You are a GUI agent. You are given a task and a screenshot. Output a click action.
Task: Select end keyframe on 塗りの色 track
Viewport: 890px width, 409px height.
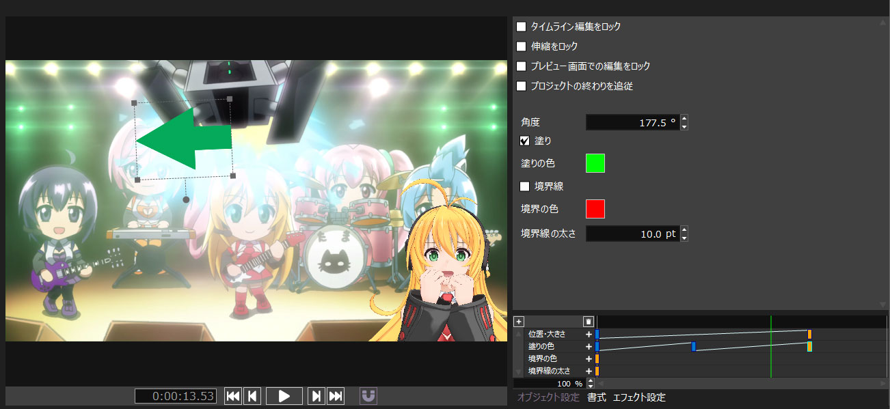(809, 346)
